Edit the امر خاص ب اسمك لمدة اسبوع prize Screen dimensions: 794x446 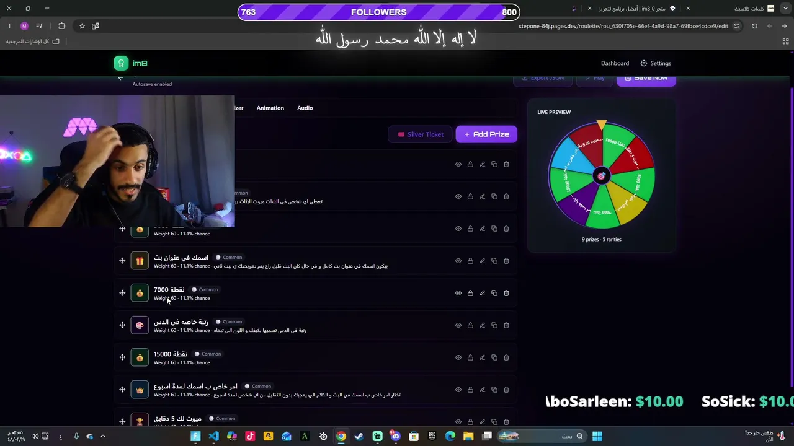tap(482, 390)
